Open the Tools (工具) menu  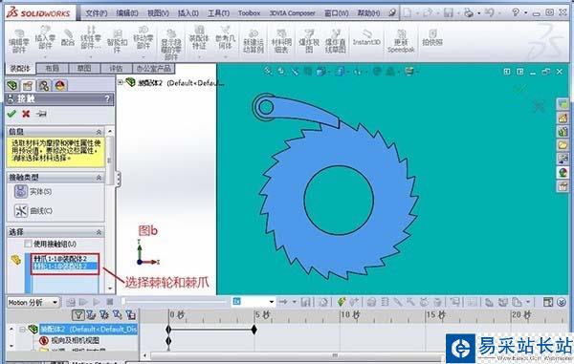tap(218, 13)
